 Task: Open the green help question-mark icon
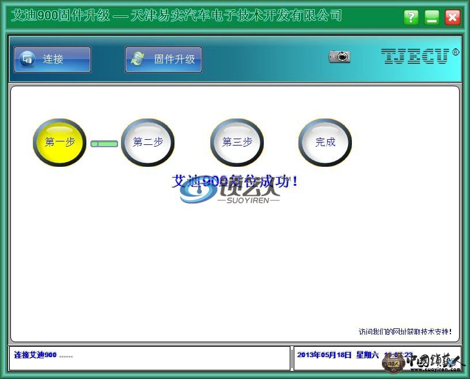click(x=411, y=17)
